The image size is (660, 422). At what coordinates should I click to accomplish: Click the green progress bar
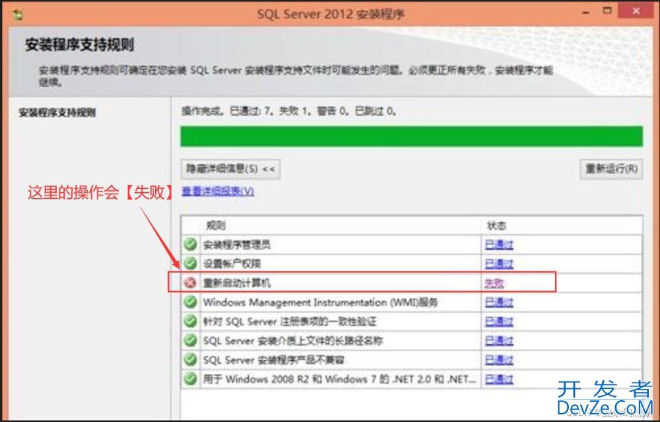pyautogui.click(x=412, y=137)
